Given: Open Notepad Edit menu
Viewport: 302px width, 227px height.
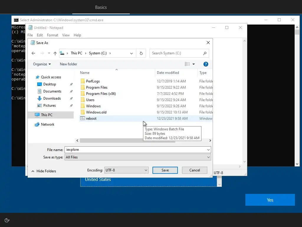Looking at the screenshot, I should [x=40, y=35].
